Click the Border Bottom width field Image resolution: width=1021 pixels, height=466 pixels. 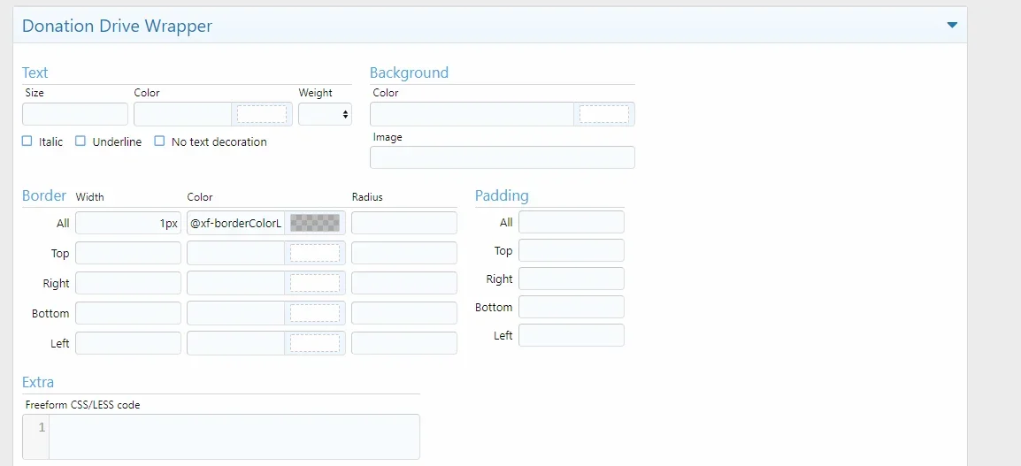point(128,313)
